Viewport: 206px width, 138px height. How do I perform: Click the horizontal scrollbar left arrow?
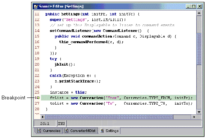(x=42, y=117)
